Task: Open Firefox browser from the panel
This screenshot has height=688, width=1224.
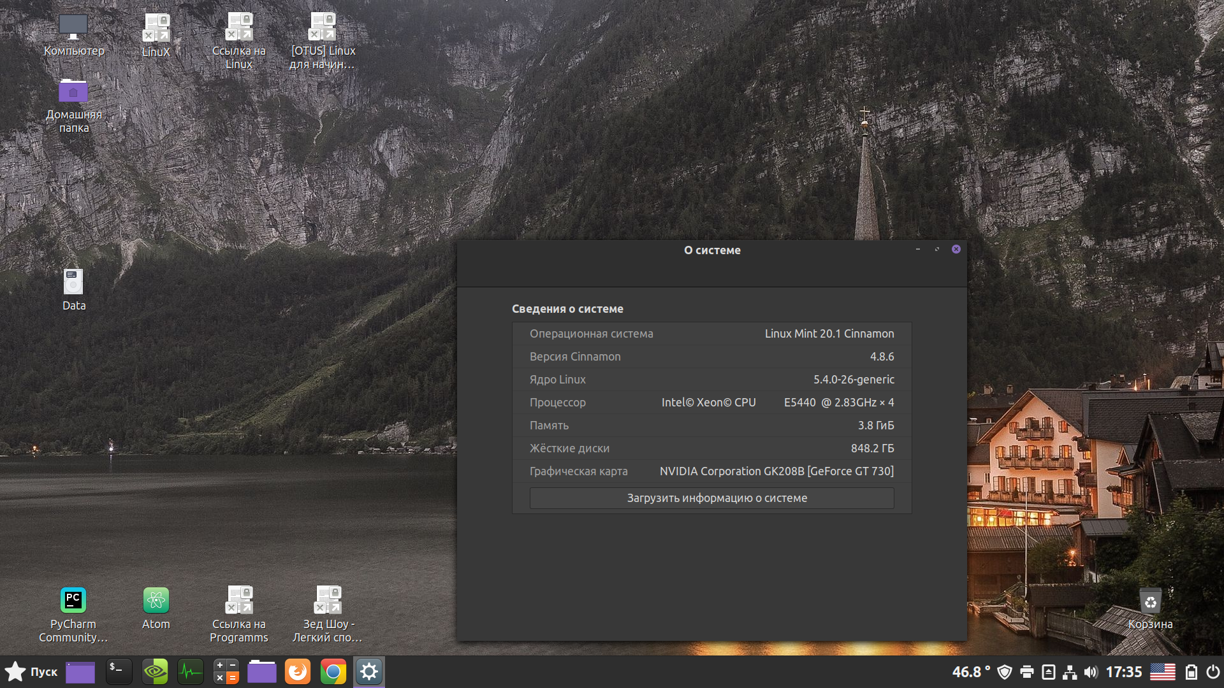Action: [x=298, y=671]
